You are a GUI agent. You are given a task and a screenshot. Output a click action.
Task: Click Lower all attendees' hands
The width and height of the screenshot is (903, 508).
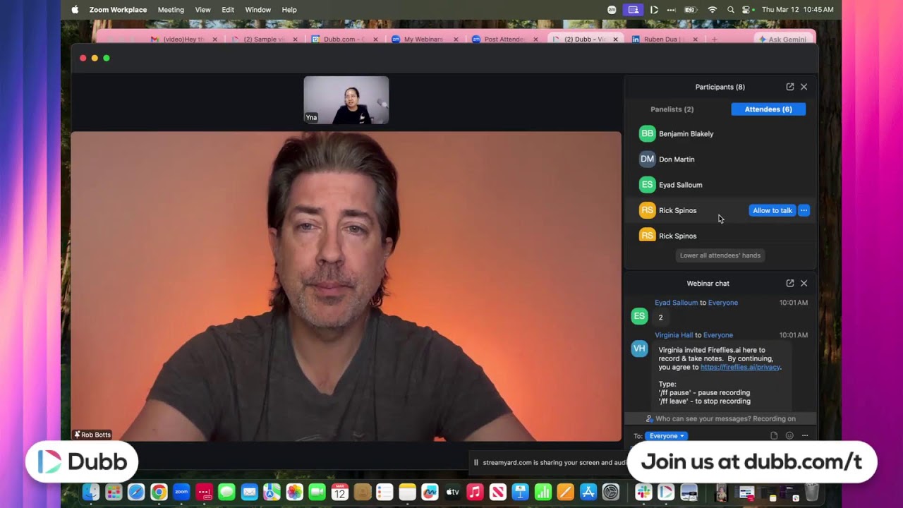pyautogui.click(x=720, y=255)
